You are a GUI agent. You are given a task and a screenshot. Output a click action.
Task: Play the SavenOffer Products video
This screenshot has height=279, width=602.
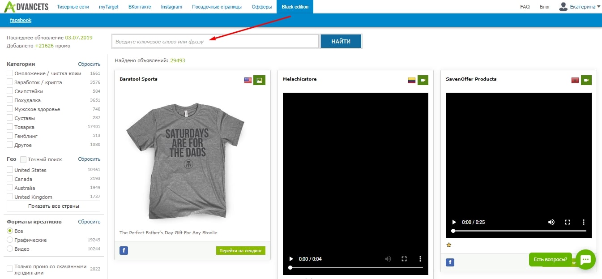[x=454, y=222]
